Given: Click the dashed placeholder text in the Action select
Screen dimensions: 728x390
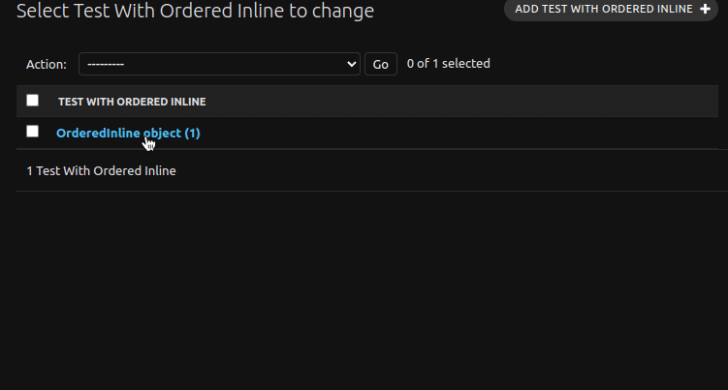Looking at the screenshot, I should (x=106, y=64).
